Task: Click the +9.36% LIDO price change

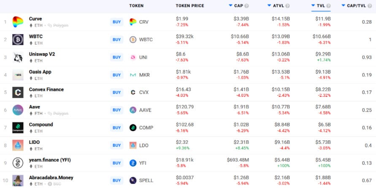Action: 183,148
